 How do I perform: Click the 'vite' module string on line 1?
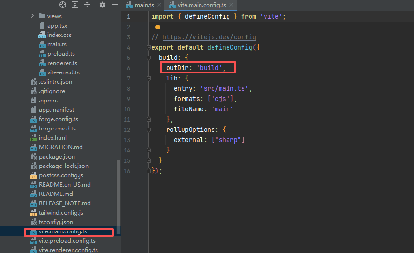(x=271, y=17)
